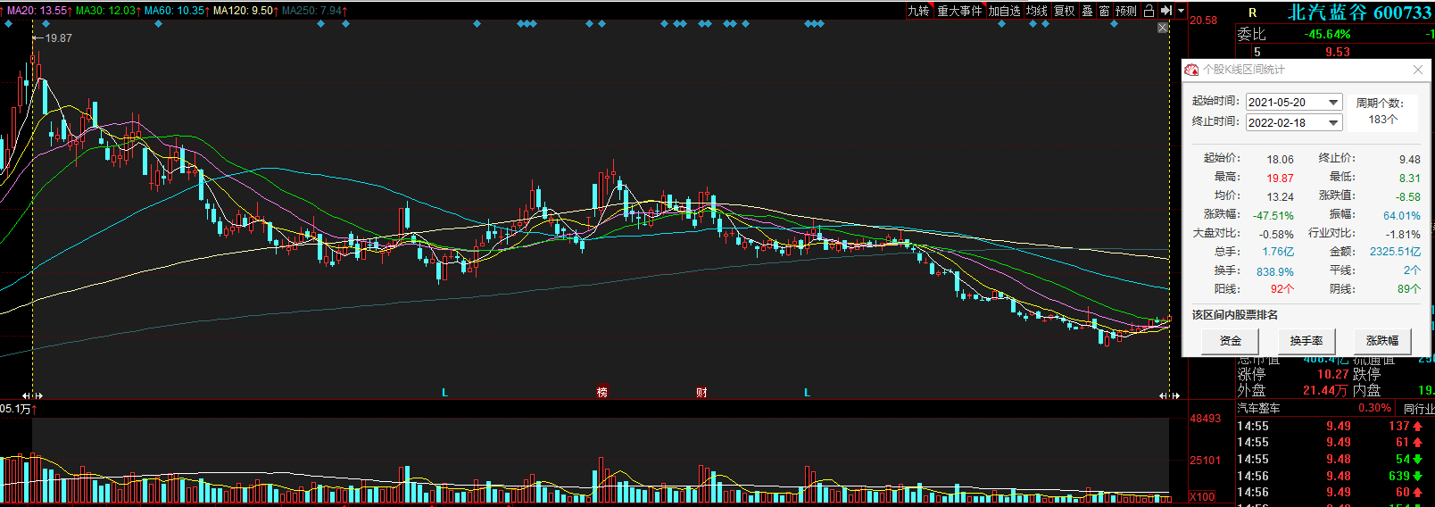Image resolution: width=1435 pixels, height=507 pixels.
Task: Expand the toolbar's down-arrow menu
Action: pyautogui.click(x=1181, y=11)
